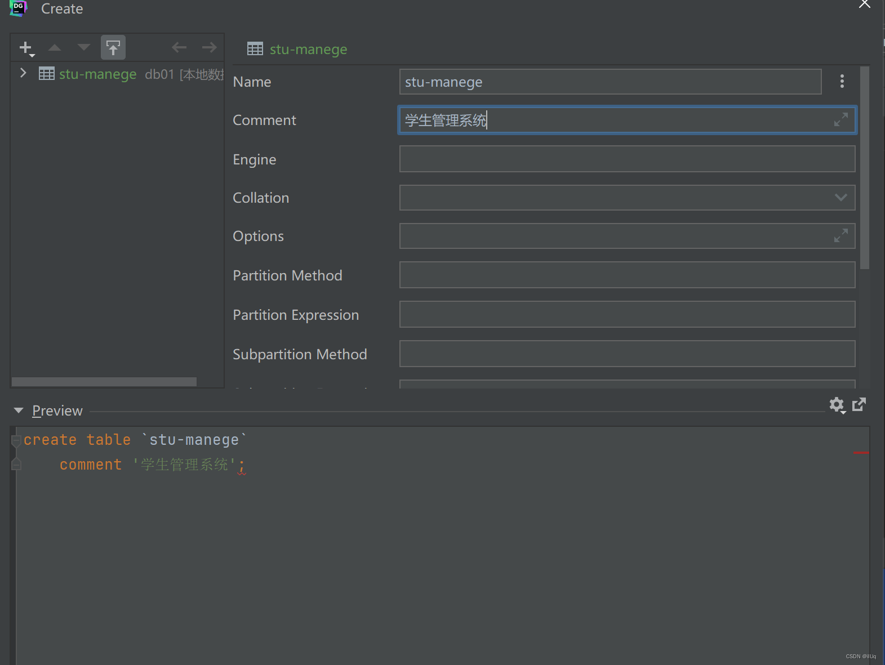Screen dimensions: 885x665
Task: Click the tree panel horizontal scrollbar
Action: (104, 382)
